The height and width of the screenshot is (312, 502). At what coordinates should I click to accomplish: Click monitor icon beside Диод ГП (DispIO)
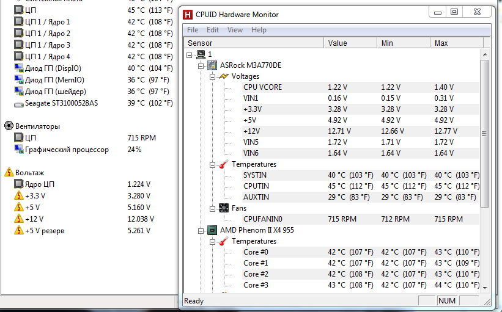click(19, 68)
